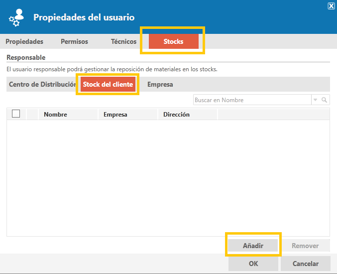
Task: Open the Técnicos tab
Action: click(123, 41)
